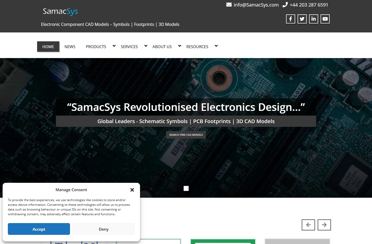Deny cookies in consent dialog
The height and width of the screenshot is (244, 372).
click(x=104, y=229)
